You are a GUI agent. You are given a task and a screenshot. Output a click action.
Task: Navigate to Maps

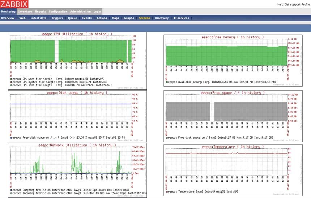coord(115,18)
